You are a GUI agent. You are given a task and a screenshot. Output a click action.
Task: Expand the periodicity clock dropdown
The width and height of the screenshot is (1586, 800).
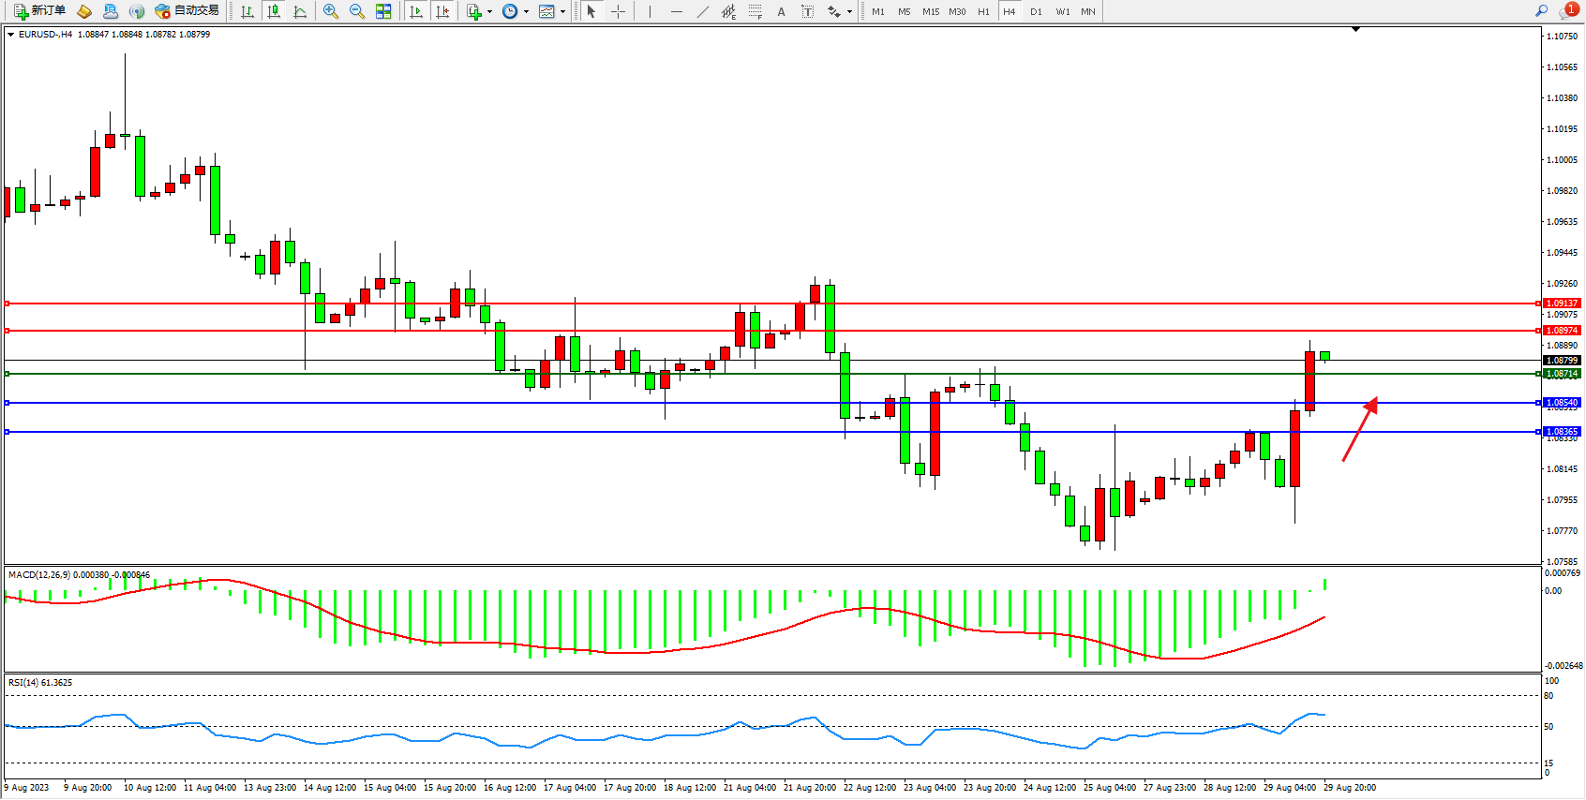coord(526,12)
